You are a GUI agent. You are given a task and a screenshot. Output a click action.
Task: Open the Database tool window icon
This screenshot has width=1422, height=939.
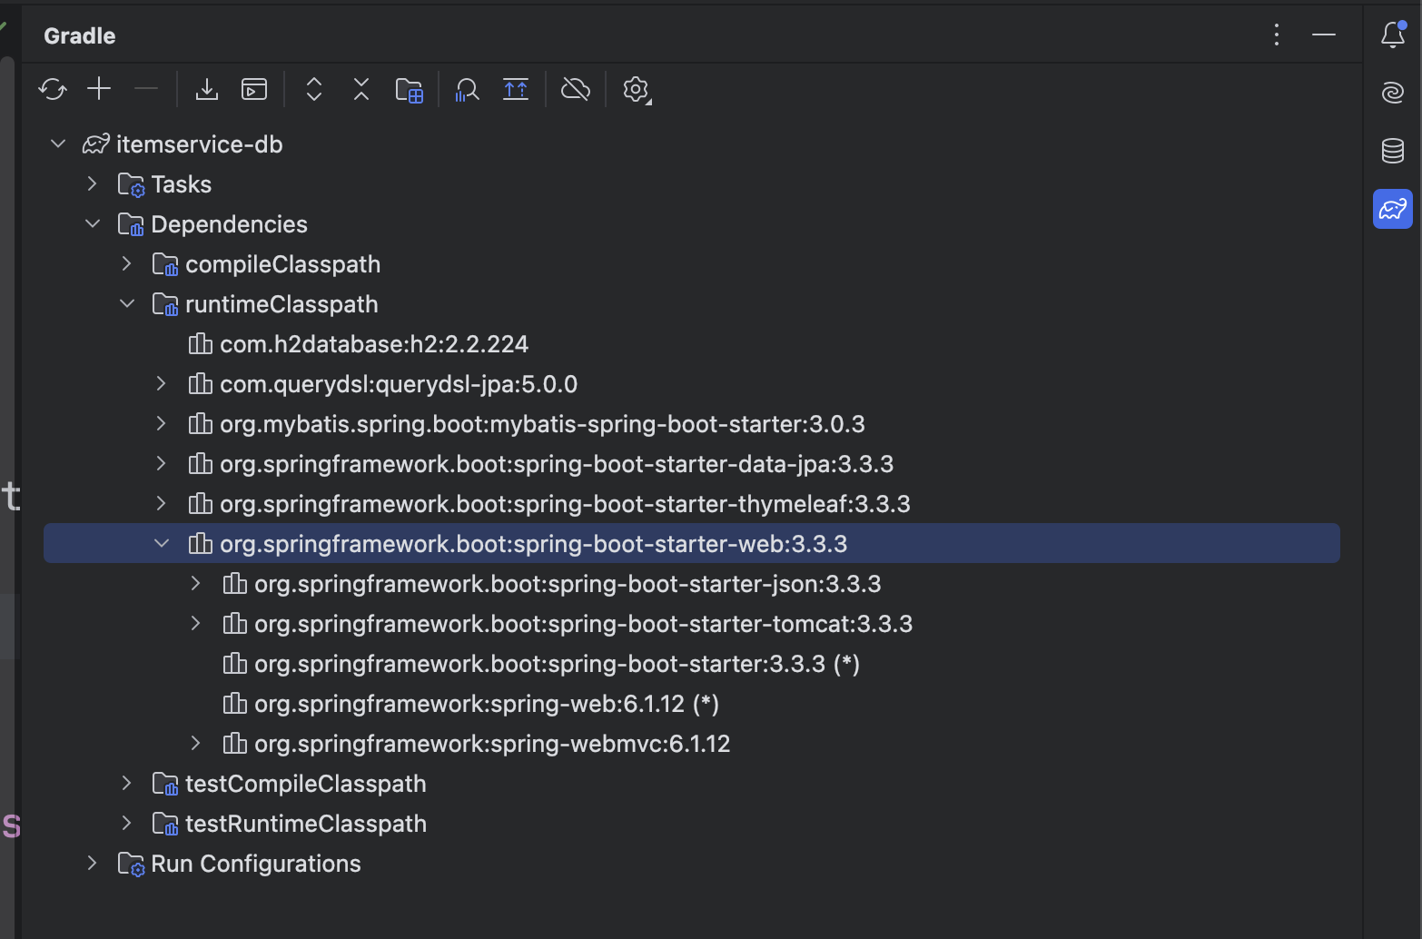click(x=1393, y=151)
